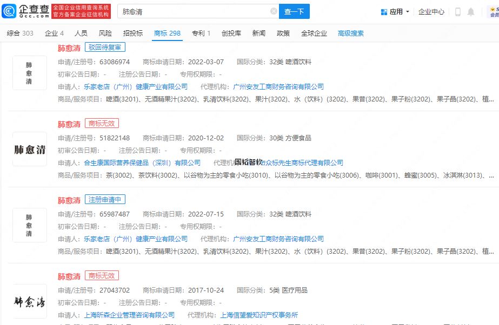This screenshot has height=325, width=499.
Task: Switch to the 政策 tab
Action: coord(283,33)
